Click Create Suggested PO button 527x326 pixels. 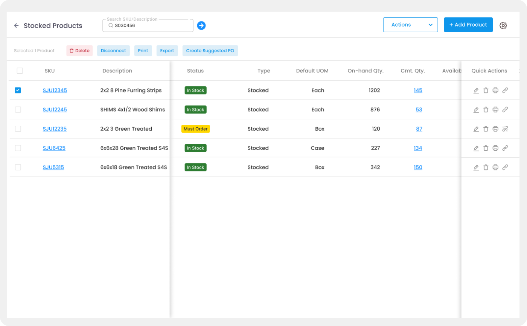(210, 51)
